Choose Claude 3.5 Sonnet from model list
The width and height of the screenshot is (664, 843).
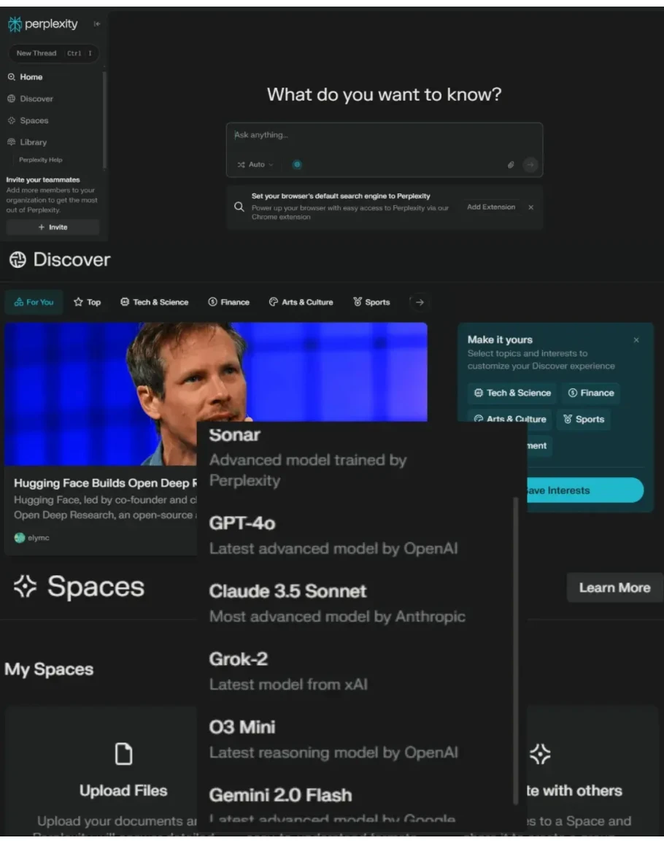click(x=287, y=591)
